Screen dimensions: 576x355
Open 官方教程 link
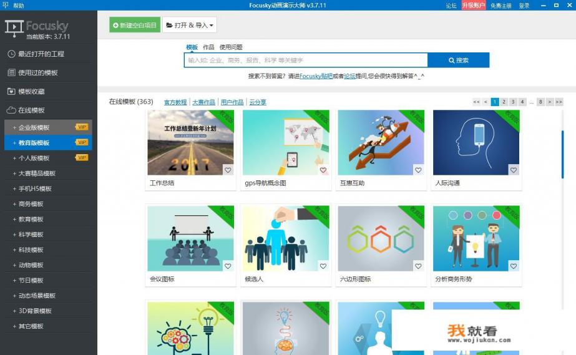175,102
